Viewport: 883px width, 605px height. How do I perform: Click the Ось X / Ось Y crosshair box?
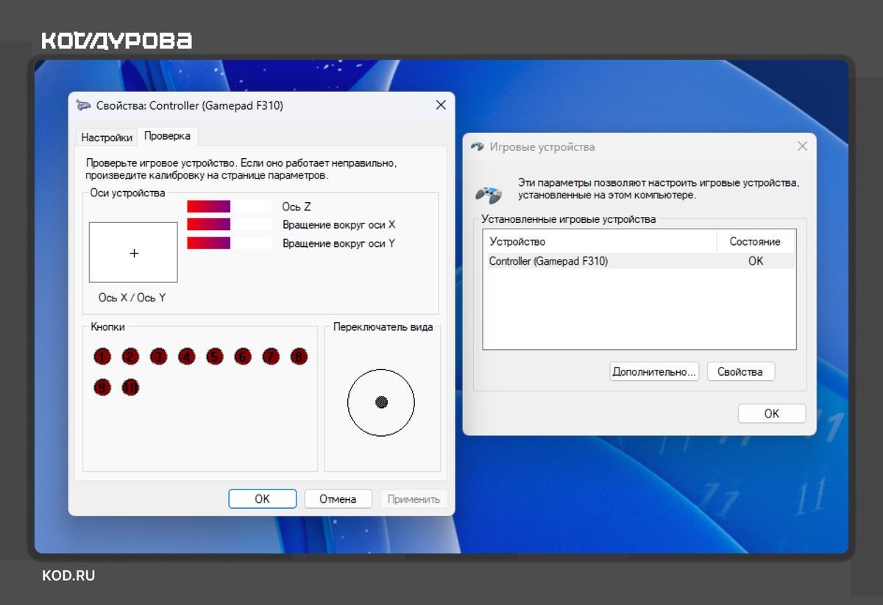tap(133, 253)
